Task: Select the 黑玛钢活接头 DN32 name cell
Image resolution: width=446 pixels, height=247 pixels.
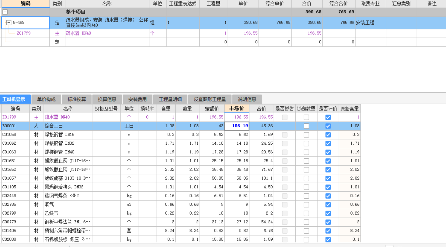Action: point(68,187)
